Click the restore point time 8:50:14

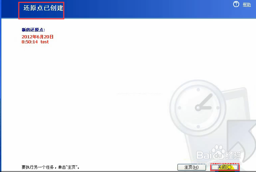tap(30, 42)
